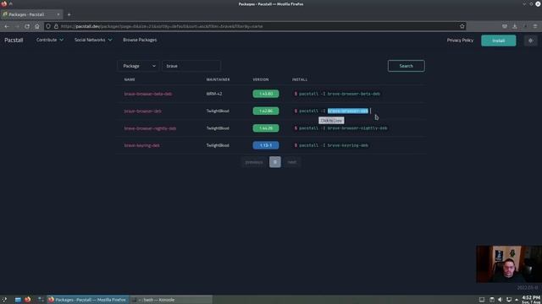
Task: Click the Search button
Action: (406, 66)
